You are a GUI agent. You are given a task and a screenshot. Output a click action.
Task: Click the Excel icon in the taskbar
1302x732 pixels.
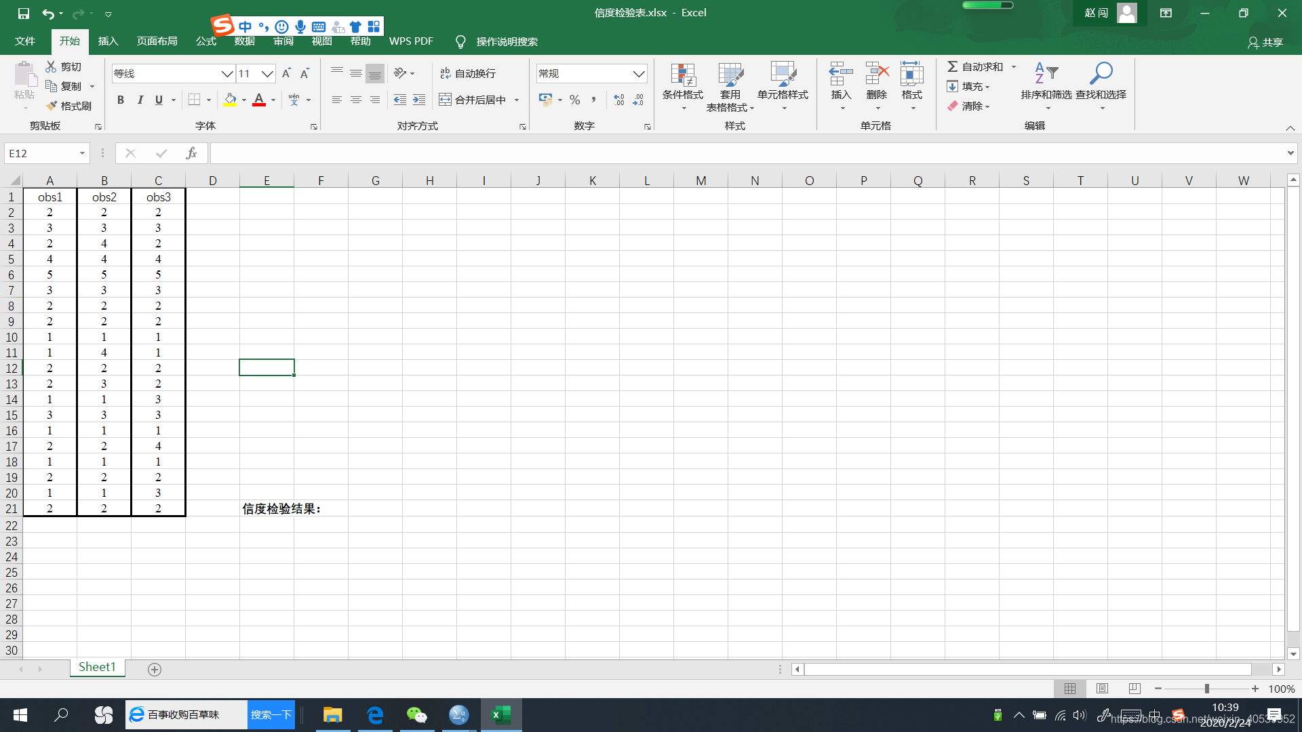point(501,714)
